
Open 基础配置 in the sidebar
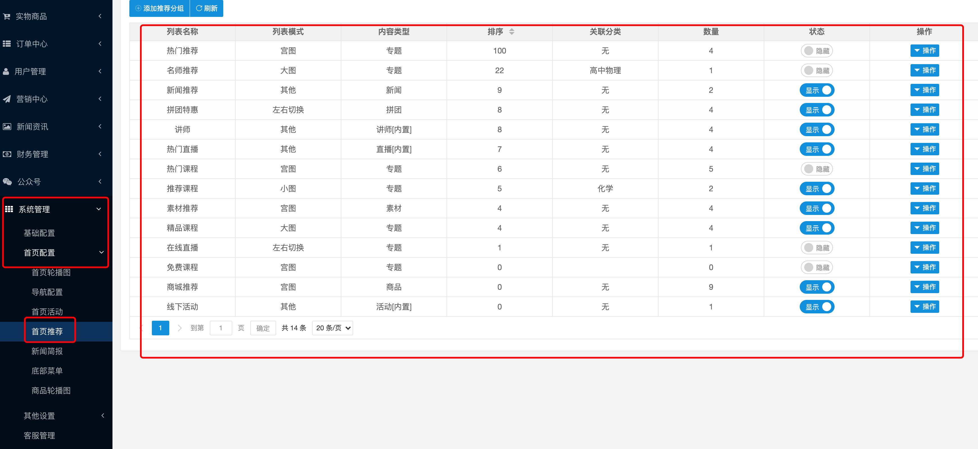point(39,233)
